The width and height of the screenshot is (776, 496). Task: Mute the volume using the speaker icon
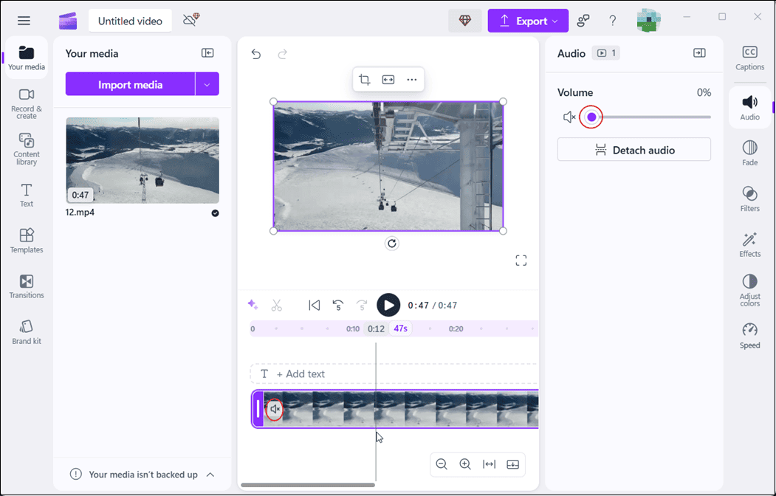click(x=569, y=117)
